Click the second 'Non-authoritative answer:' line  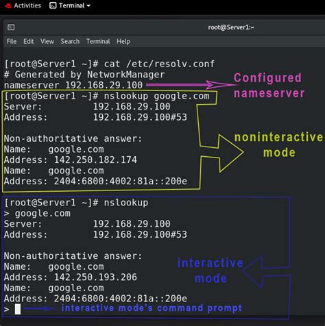click(x=73, y=256)
